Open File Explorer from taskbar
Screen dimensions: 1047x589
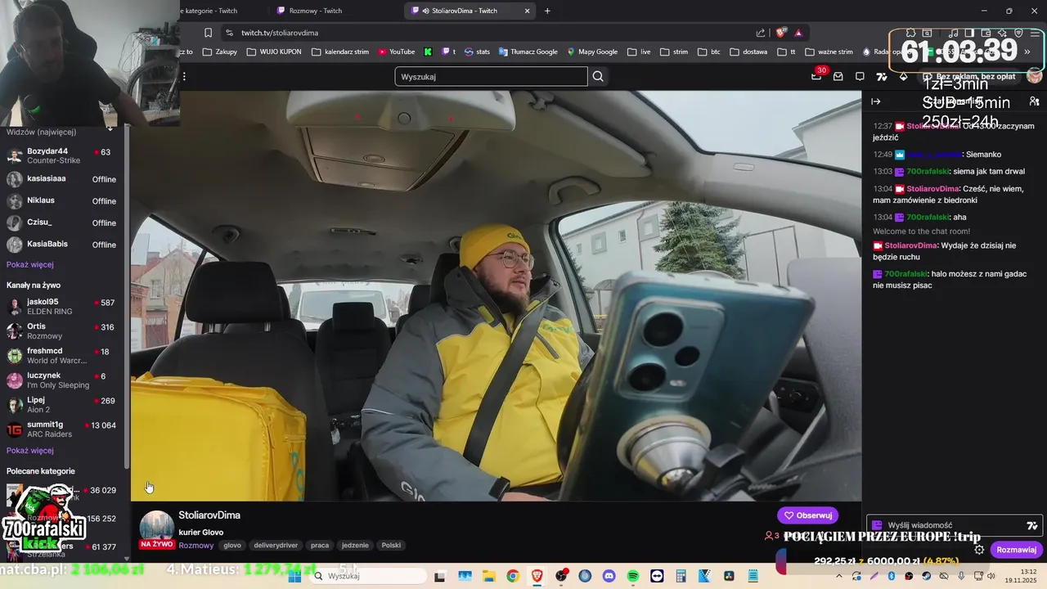[488, 576]
